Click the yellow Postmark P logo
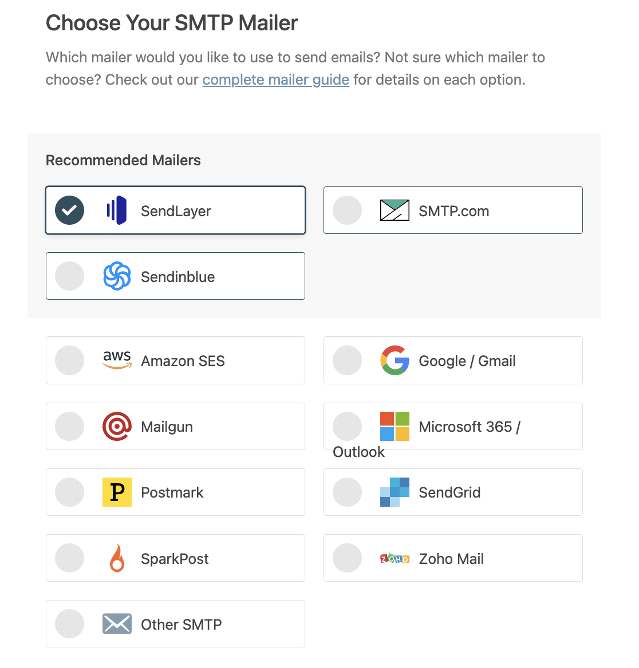 [117, 492]
